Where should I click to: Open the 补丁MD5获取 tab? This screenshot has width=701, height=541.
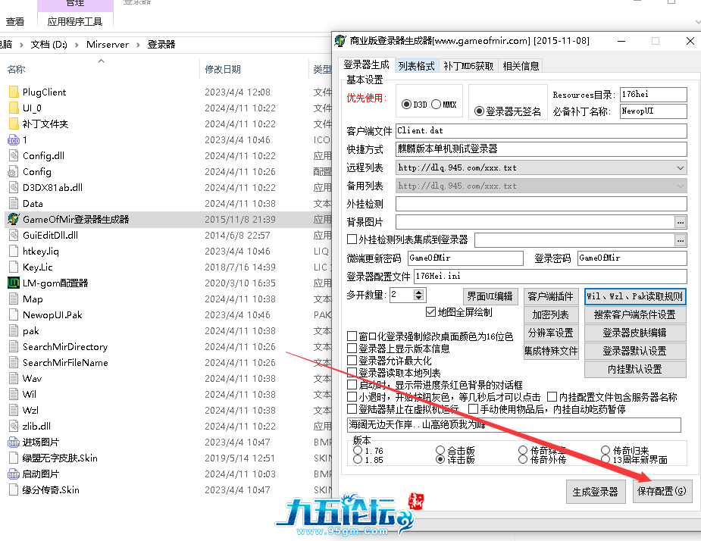pyautogui.click(x=468, y=66)
